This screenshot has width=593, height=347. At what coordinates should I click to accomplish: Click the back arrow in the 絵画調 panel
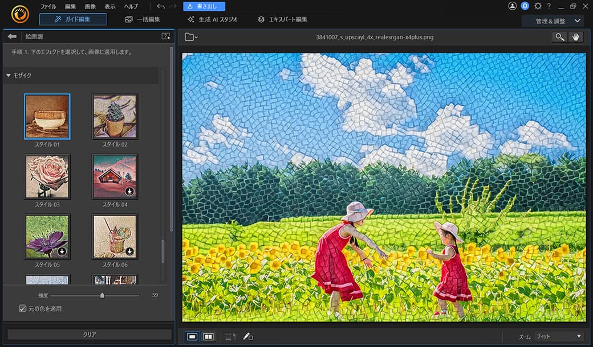pos(12,36)
